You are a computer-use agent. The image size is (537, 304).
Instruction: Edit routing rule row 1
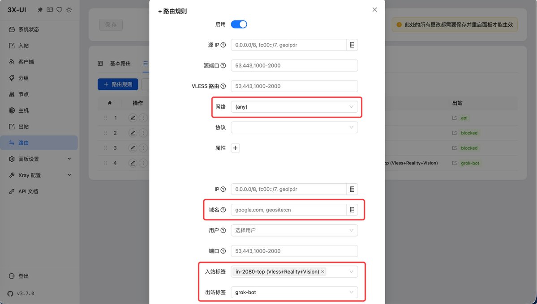pos(133,118)
